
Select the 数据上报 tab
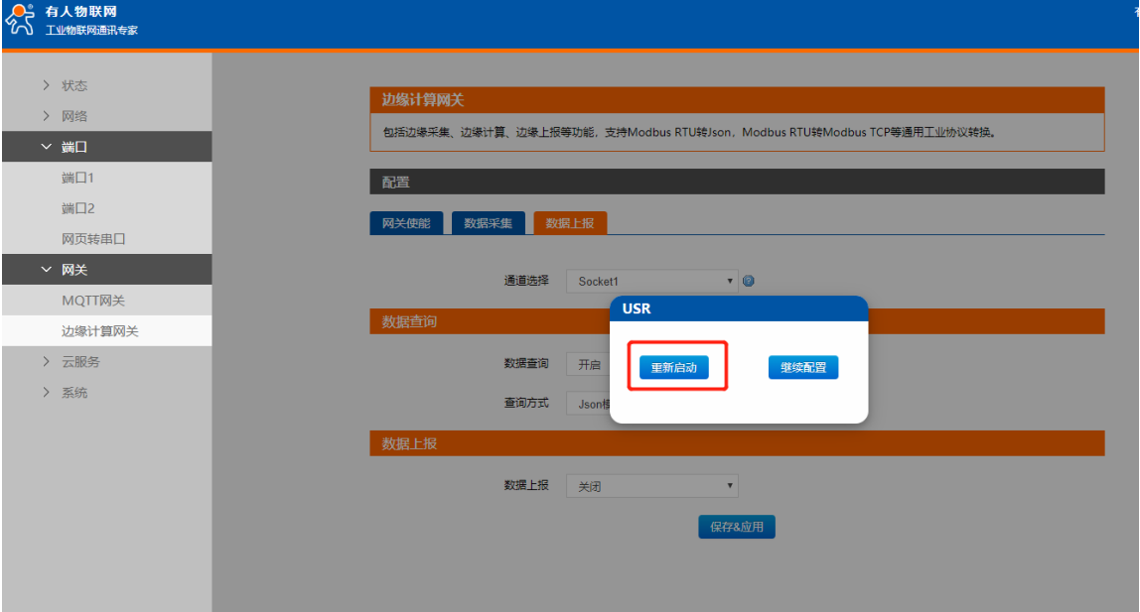coord(570,223)
